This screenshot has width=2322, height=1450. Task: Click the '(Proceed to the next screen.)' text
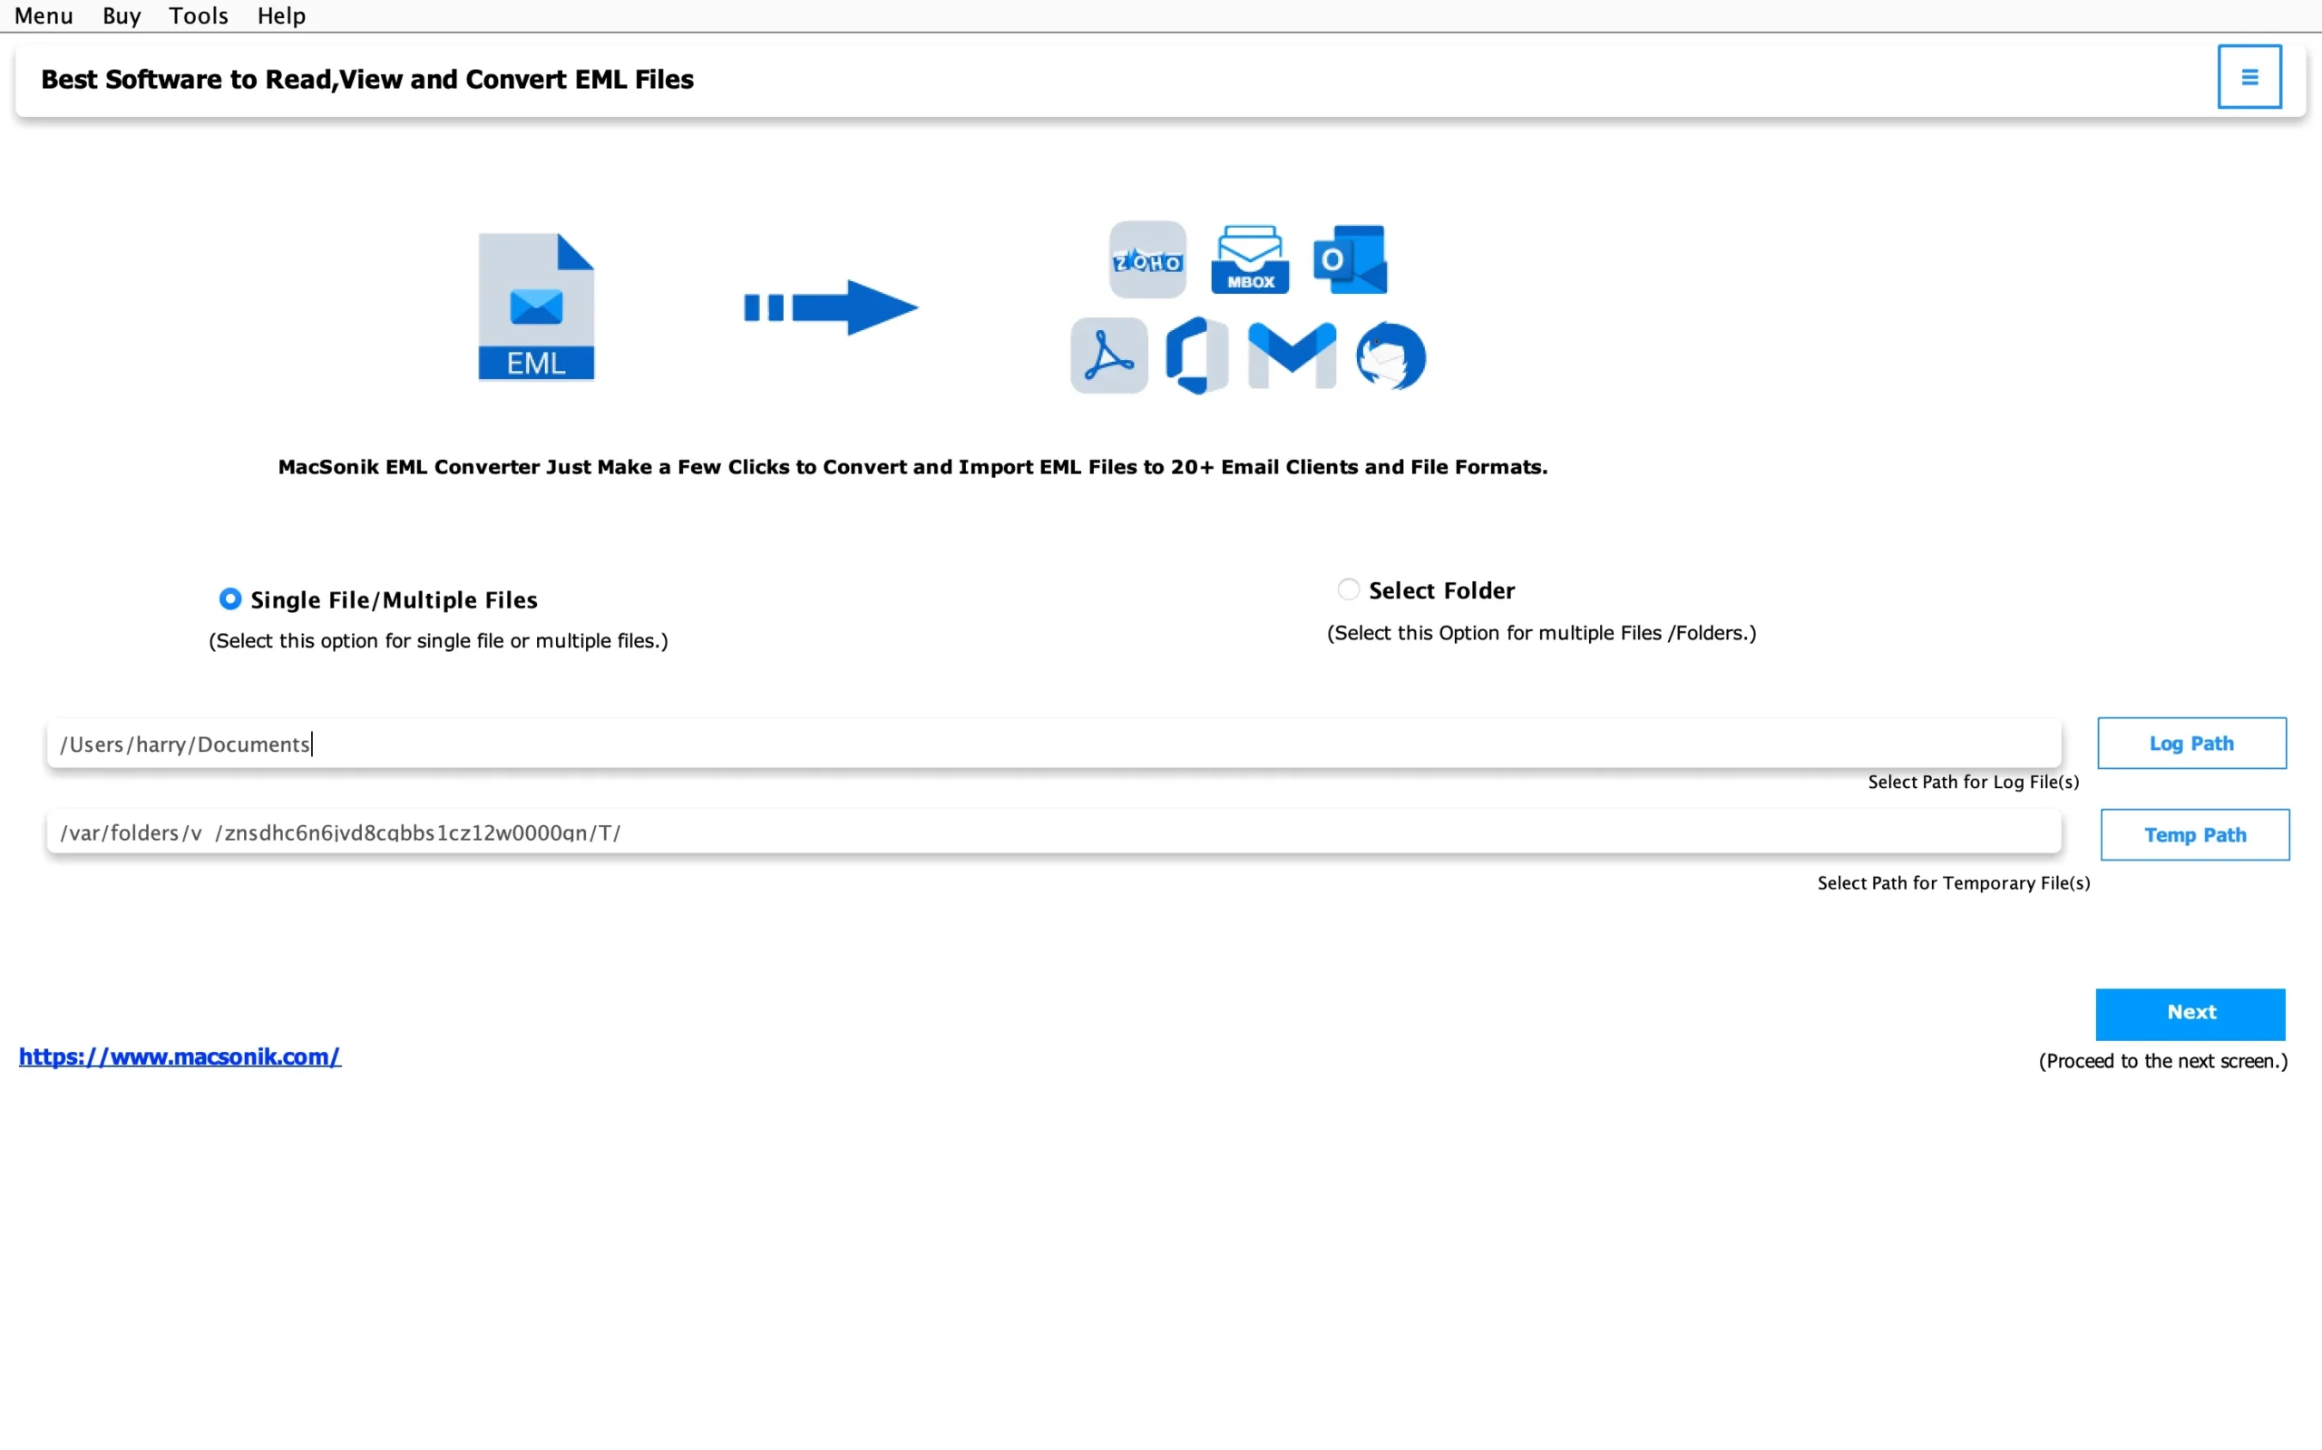pyautogui.click(x=2162, y=1062)
